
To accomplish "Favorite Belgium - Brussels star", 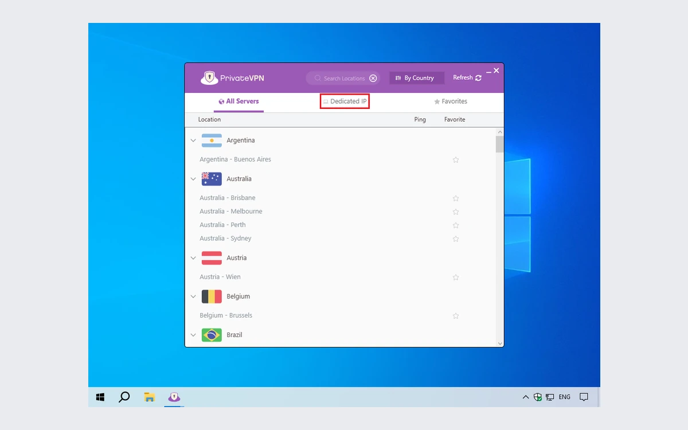I will point(456,316).
